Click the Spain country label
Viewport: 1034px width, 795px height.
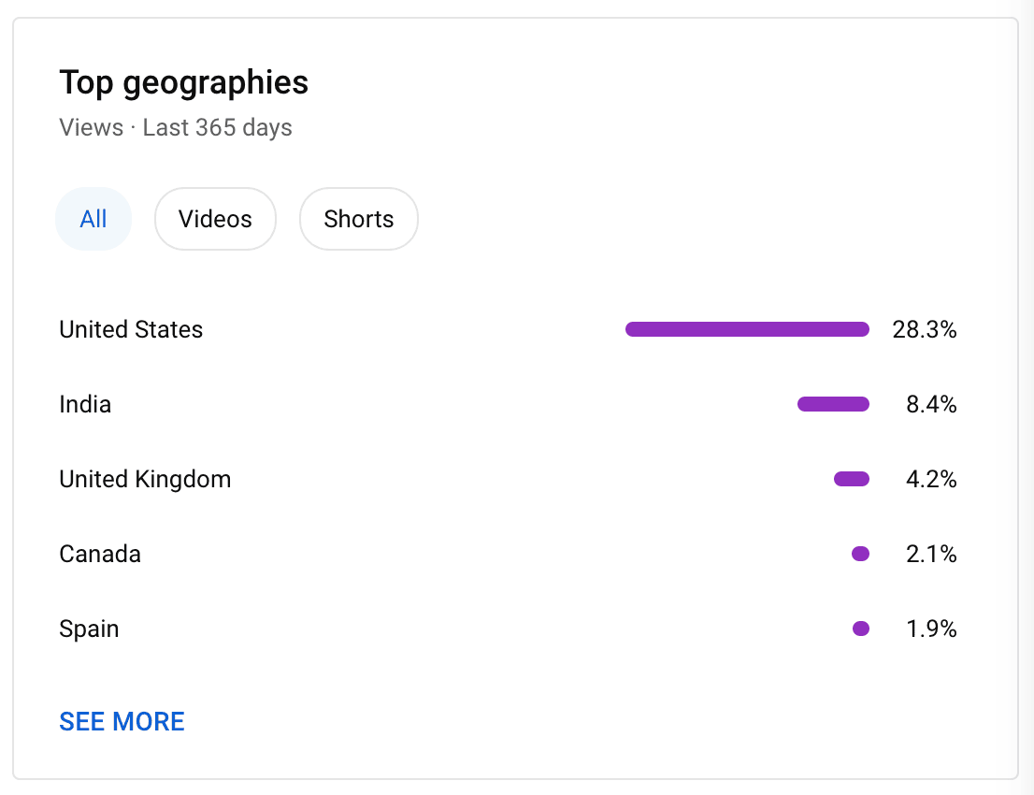click(89, 629)
